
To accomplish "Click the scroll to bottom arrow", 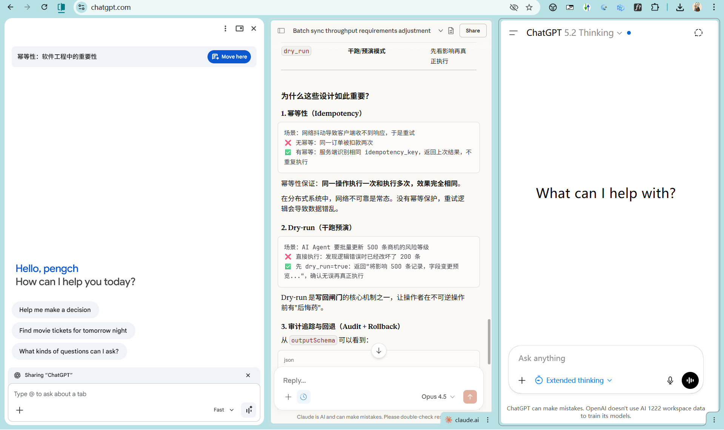I will pyautogui.click(x=378, y=350).
